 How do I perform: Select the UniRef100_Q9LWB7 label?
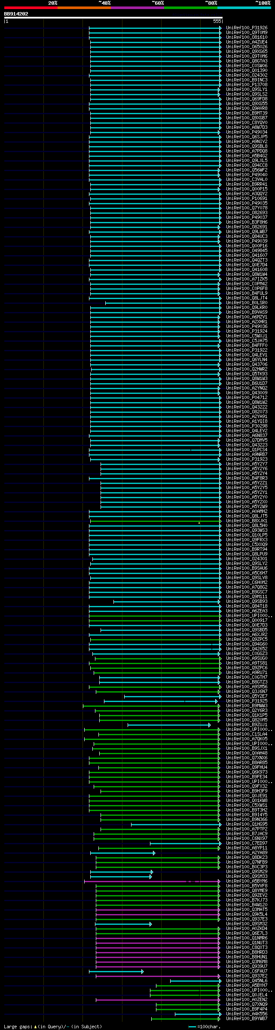(x=247, y=232)
